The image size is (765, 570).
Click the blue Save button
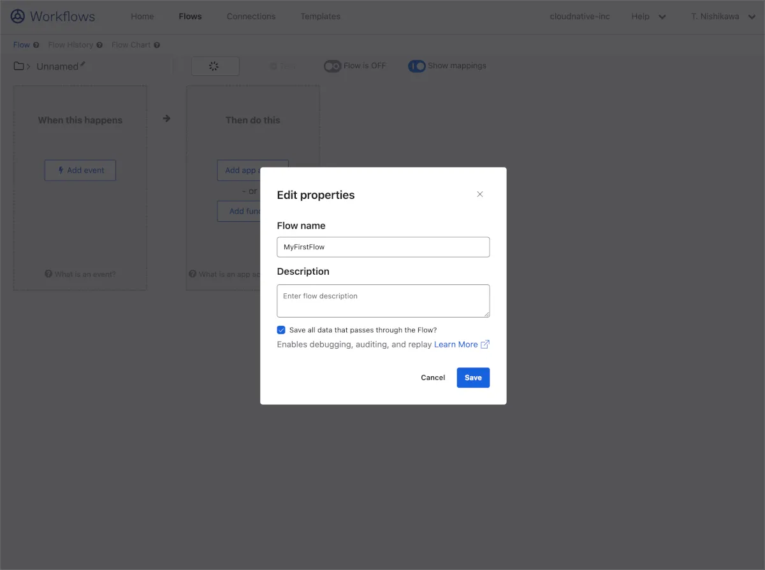tap(473, 377)
